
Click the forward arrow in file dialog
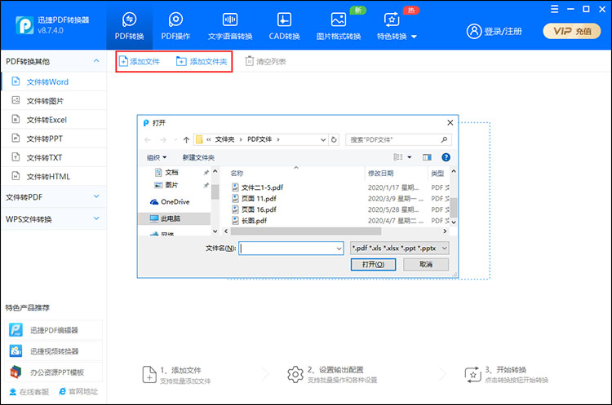pos(162,139)
